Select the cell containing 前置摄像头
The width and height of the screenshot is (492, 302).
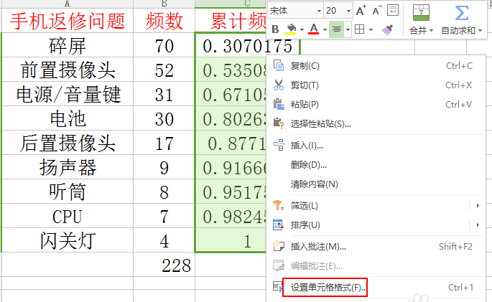[x=68, y=70]
